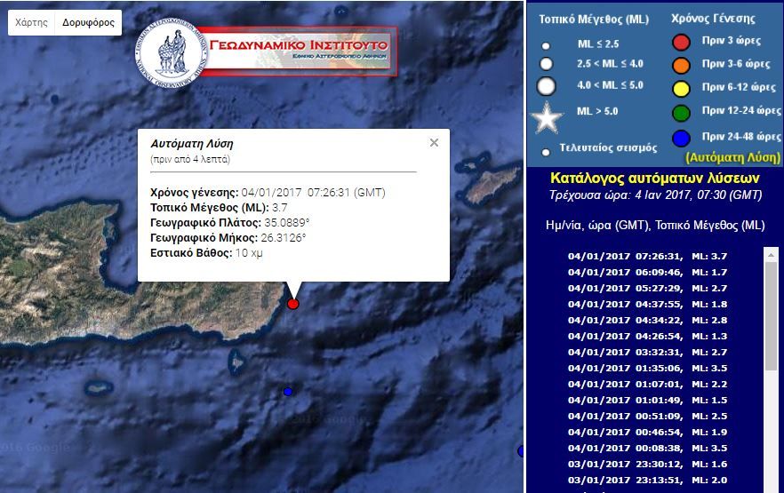
Task: Click the blue 'Πριν 24-48 ώρες' legend circle
Action: tap(681, 137)
